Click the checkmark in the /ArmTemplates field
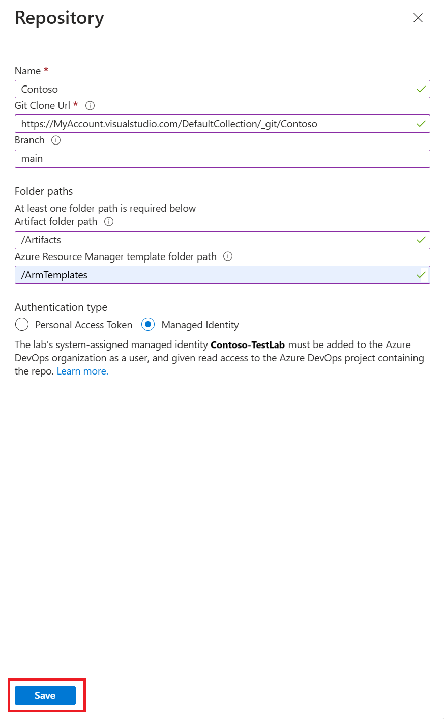Viewport: 444px width, 719px height. tap(421, 275)
